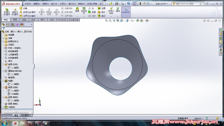Open the 插入(I) menu
This screenshot has width=224, height=126.
click(x=54, y=4)
